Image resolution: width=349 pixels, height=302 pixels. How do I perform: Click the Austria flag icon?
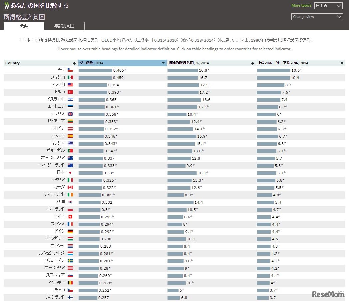pyautogui.click(x=70, y=268)
